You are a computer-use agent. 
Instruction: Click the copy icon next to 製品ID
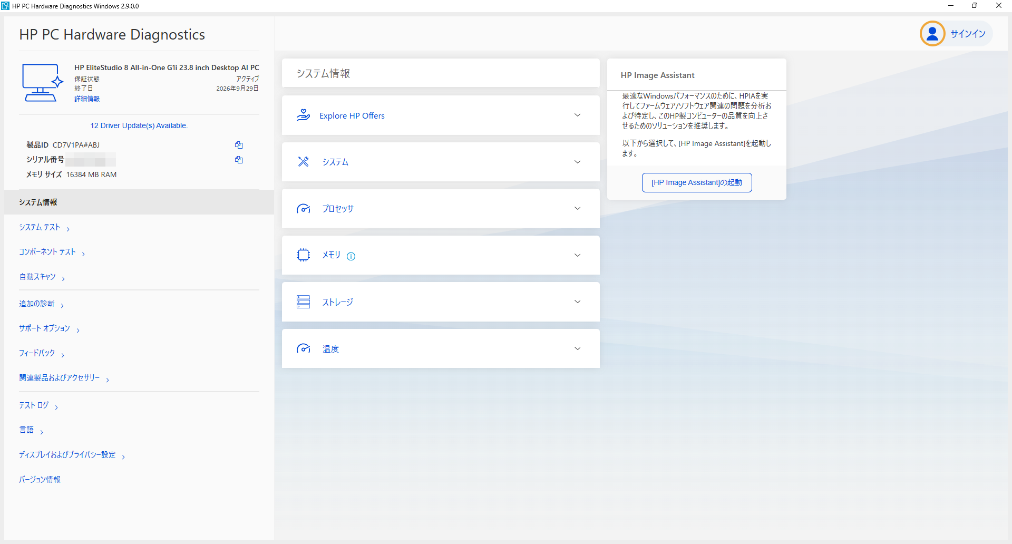(239, 145)
